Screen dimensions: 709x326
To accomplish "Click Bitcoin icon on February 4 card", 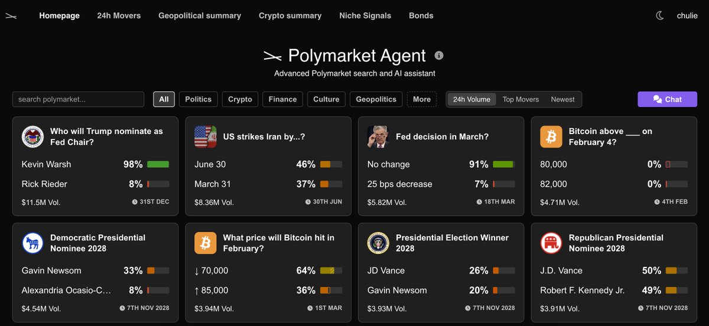I will point(551,137).
